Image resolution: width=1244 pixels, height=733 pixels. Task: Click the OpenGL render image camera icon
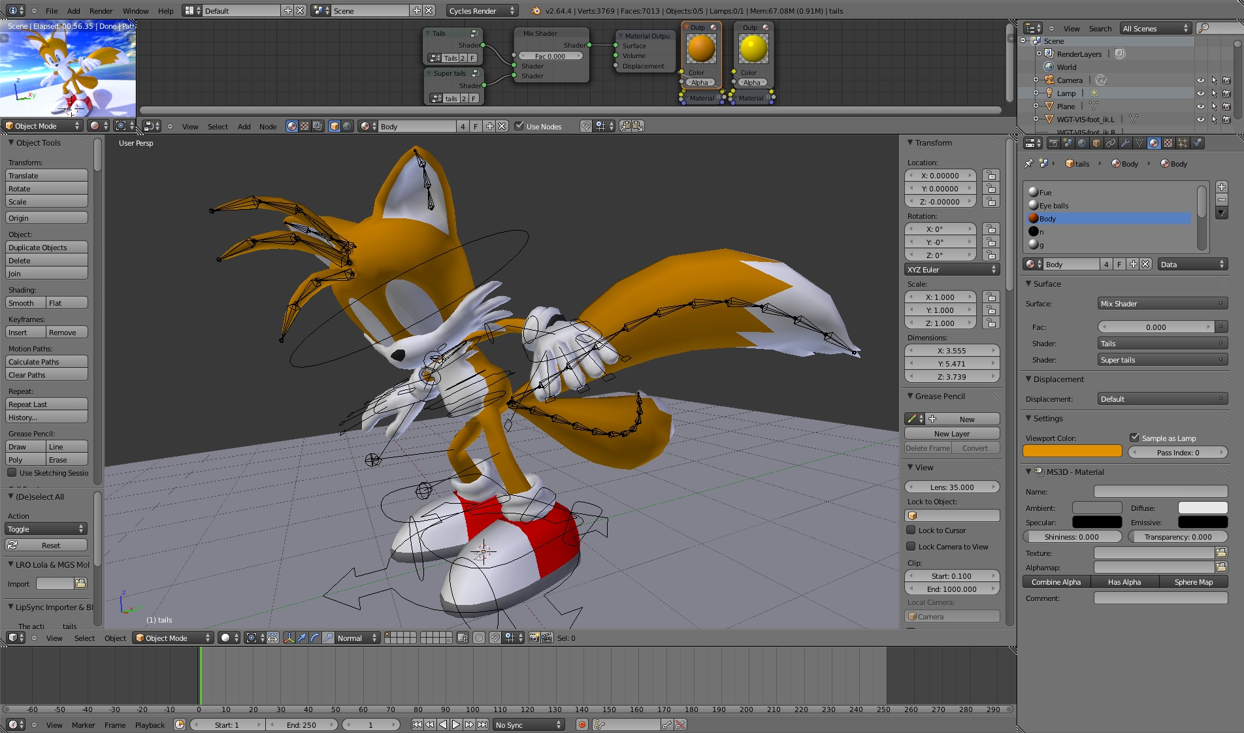(x=534, y=638)
